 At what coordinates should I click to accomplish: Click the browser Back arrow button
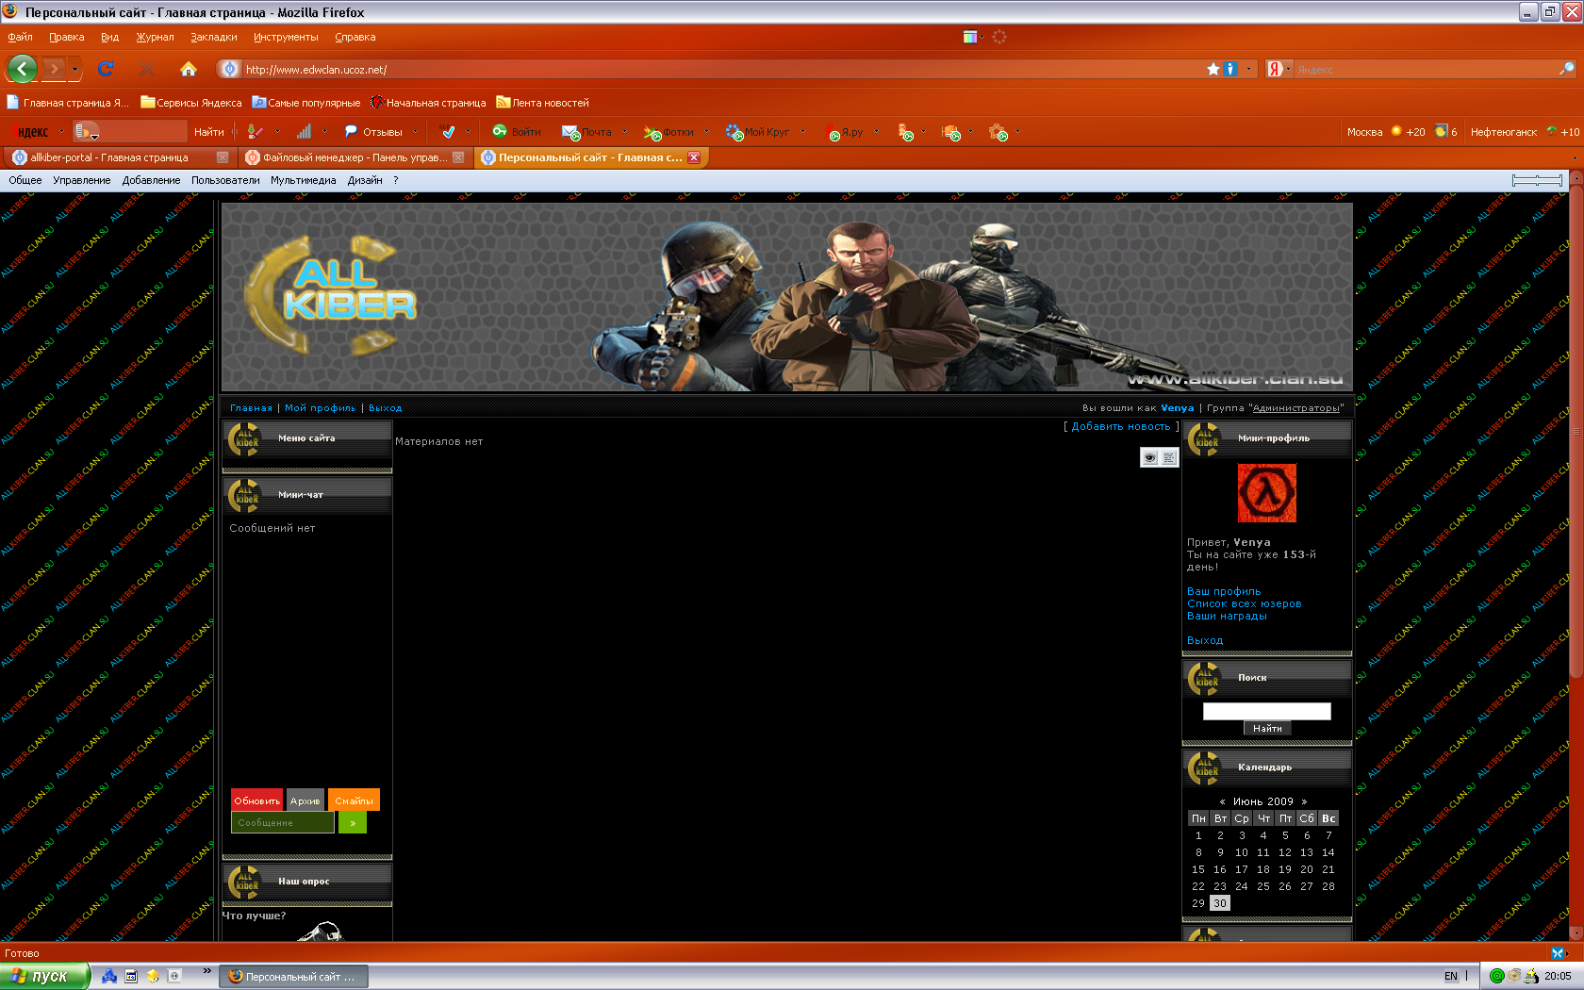[x=22, y=69]
